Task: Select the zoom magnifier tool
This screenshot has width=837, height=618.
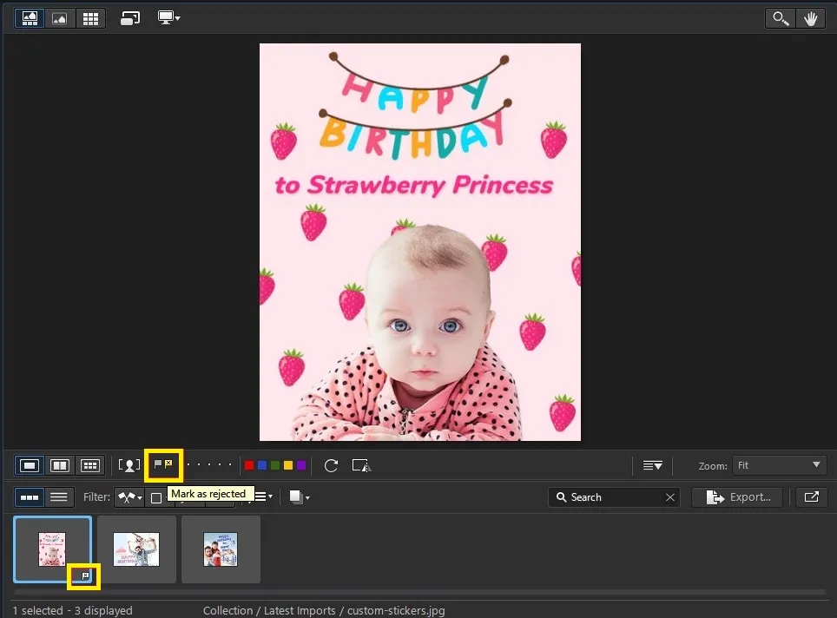Action: [782, 18]
